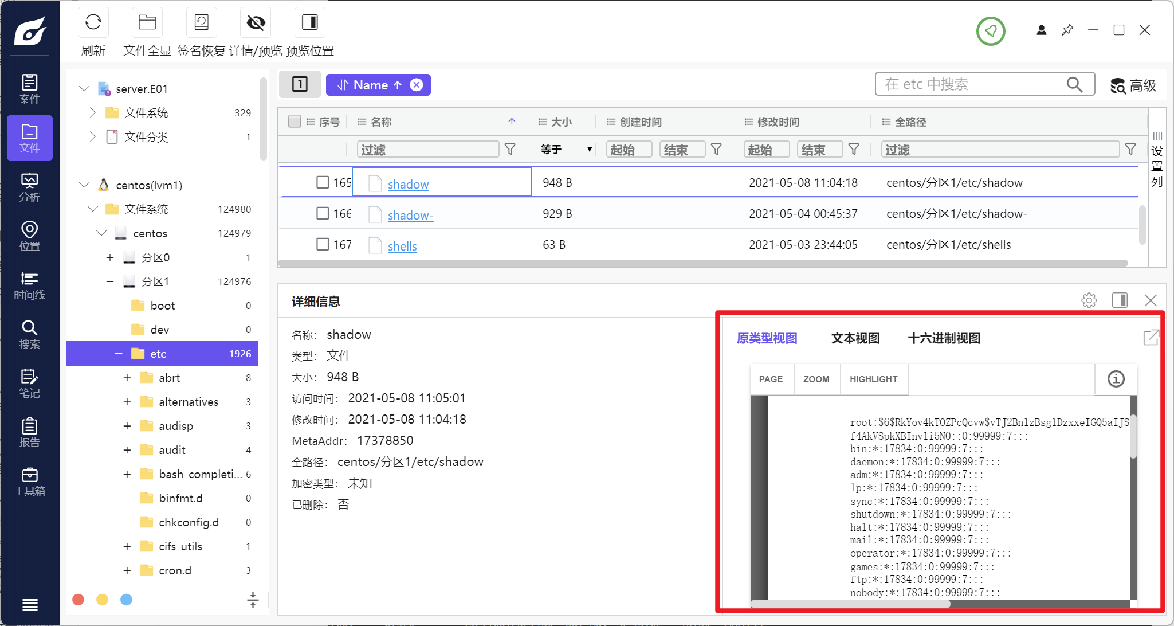The image size is (1174, 626).
Task: Check the checkbox for row 167 shells
Action: point(323,244)
